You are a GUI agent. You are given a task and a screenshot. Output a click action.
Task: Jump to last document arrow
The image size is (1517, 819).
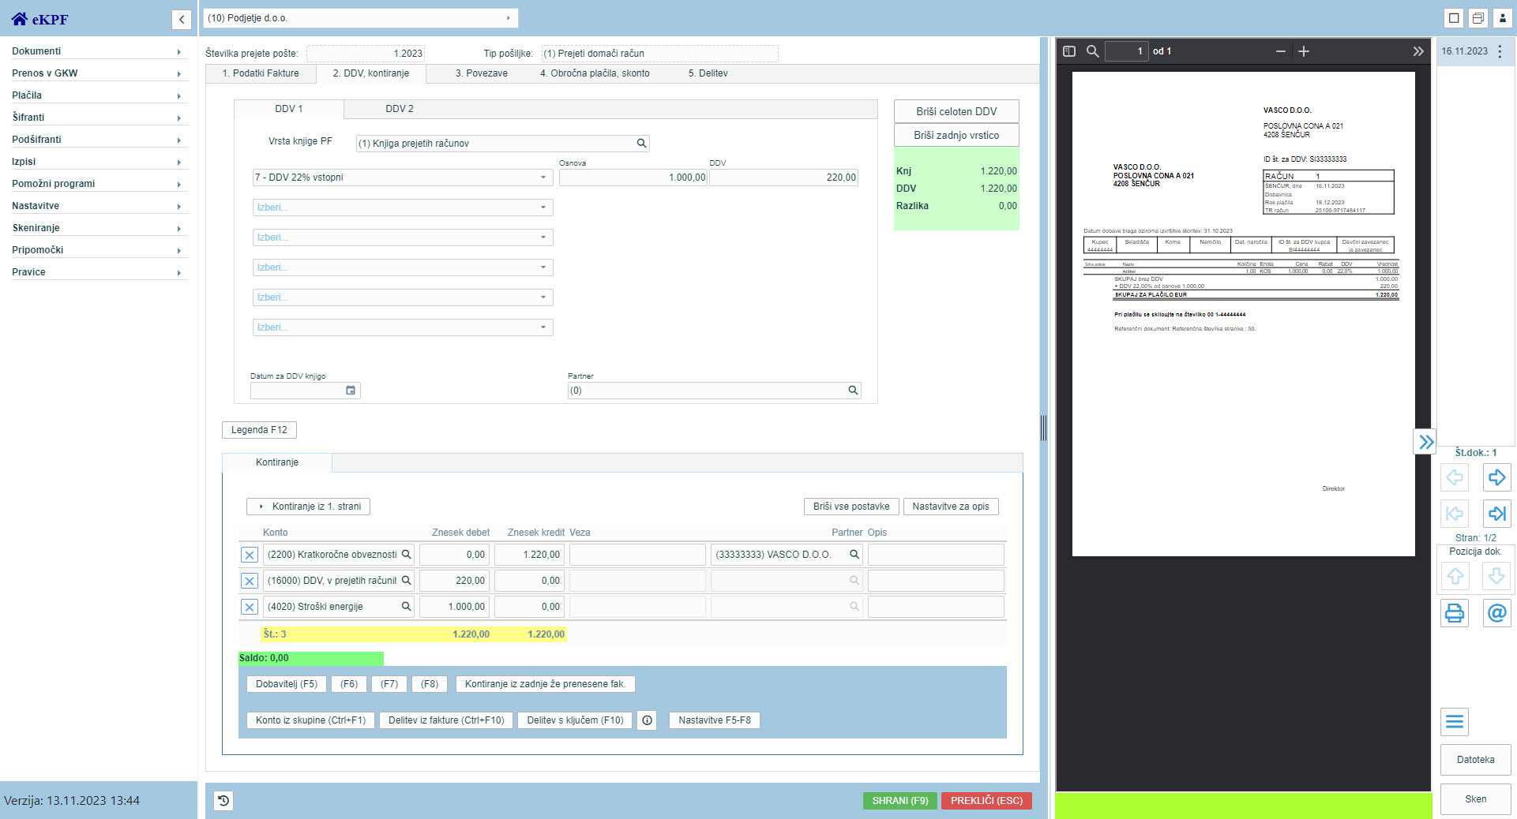1496,514
